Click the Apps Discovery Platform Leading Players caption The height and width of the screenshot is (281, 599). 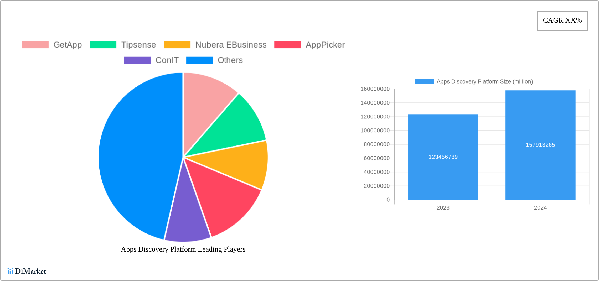pyautogui.click(x=183, y=249)
